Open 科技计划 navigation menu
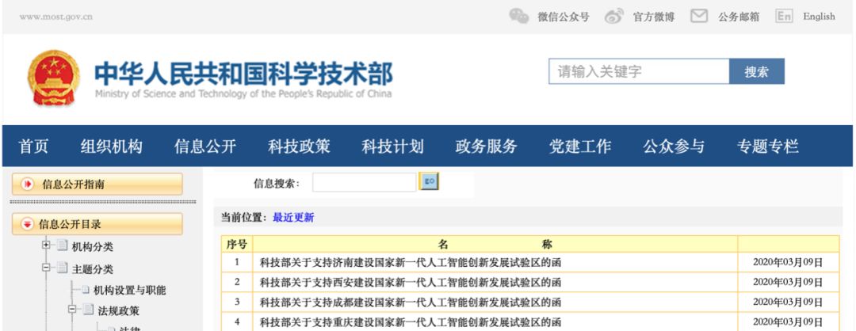 [392, 146]
